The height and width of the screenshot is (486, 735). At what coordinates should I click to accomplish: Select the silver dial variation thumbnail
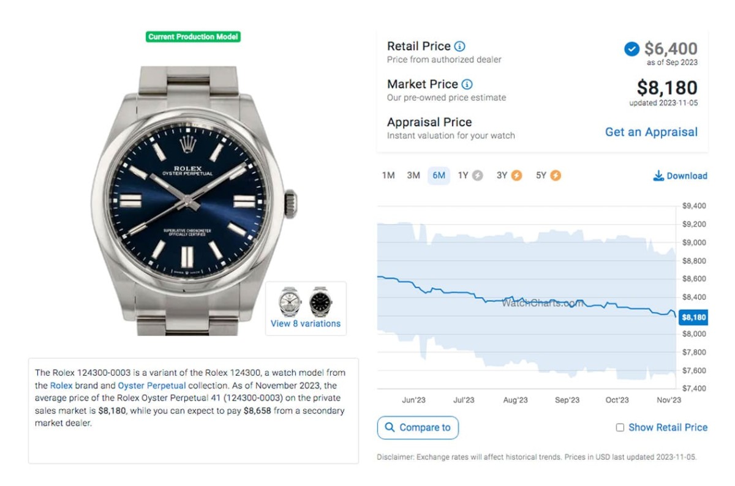[x=290, y=301]
